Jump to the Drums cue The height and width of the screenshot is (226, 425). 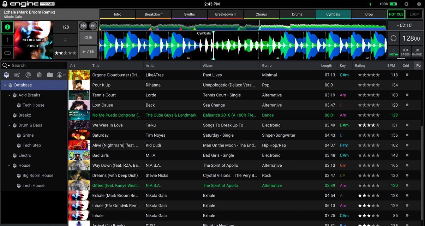[297, 14]
